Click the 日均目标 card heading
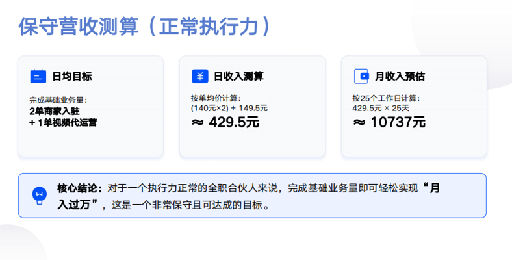This screenshot has width=512, height=260. pos(71,76)
